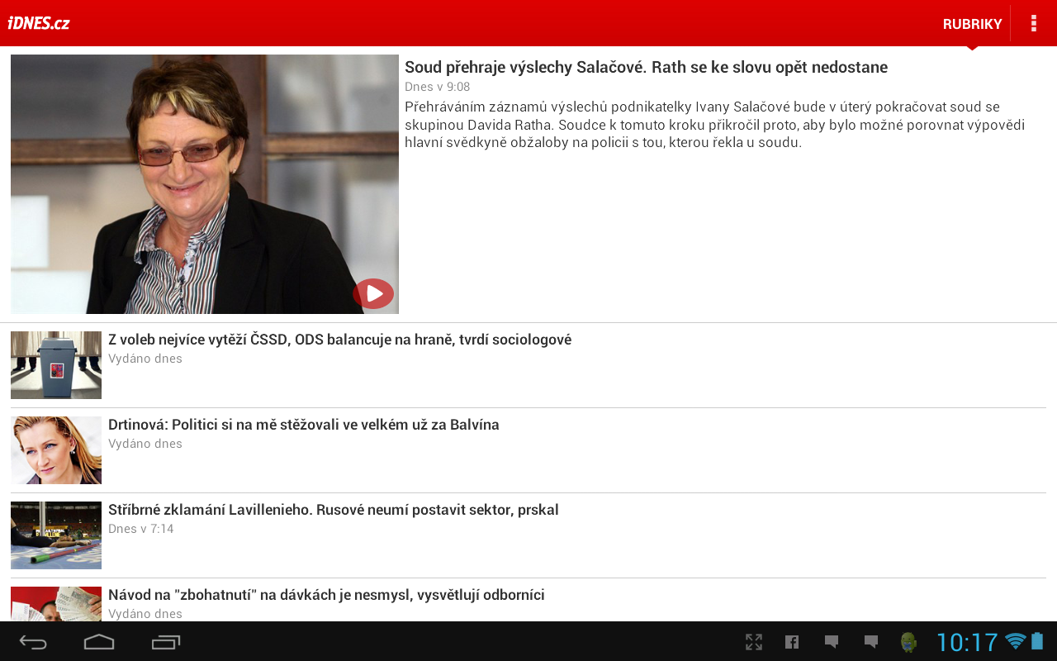Open the article about Rath court hearing
Screen dimensions: 1057x661
(646, 66)
